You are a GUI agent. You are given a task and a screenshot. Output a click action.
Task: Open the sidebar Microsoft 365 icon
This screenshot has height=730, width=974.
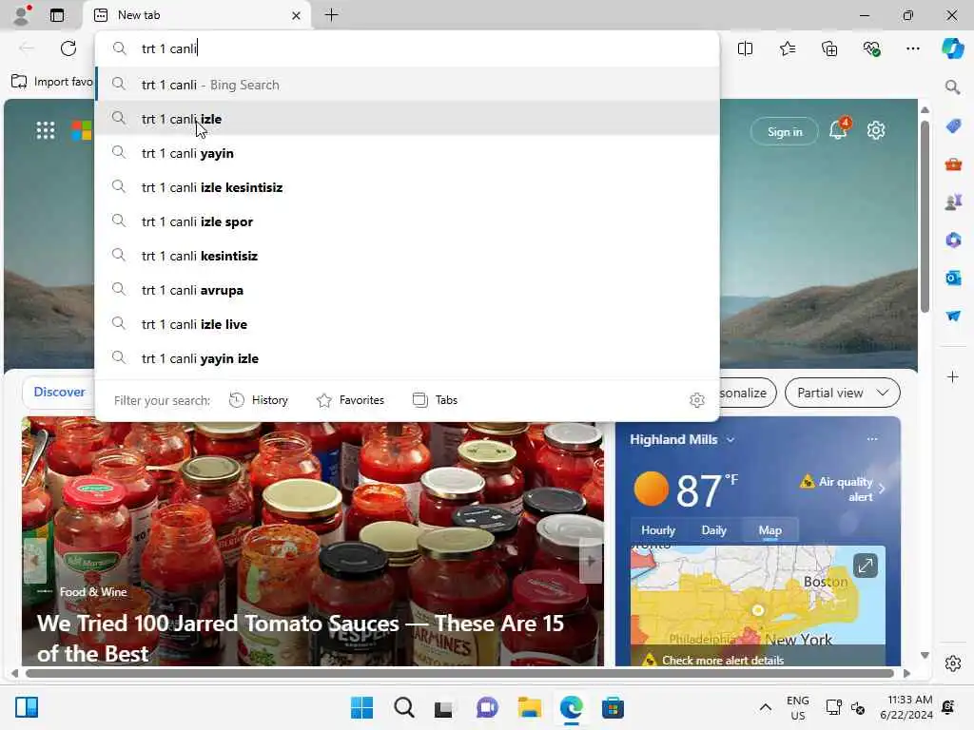point(953,240)
